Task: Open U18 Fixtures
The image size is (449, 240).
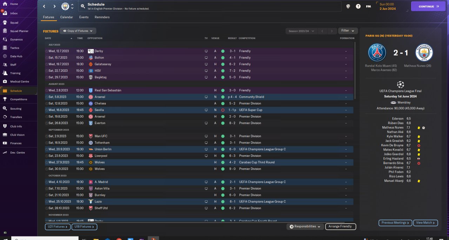Action: 85,227
